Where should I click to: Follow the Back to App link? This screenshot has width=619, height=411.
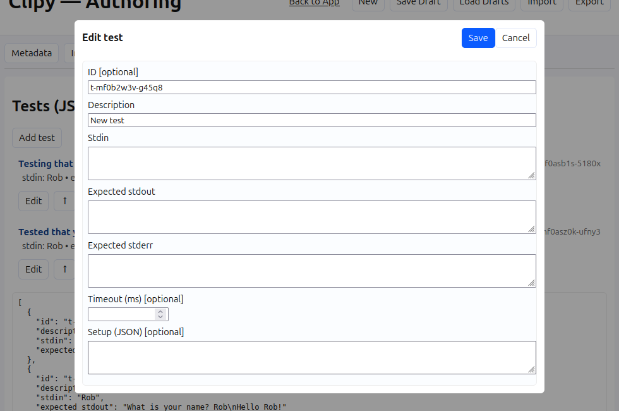pyautogui.click(x=315, y=3)
